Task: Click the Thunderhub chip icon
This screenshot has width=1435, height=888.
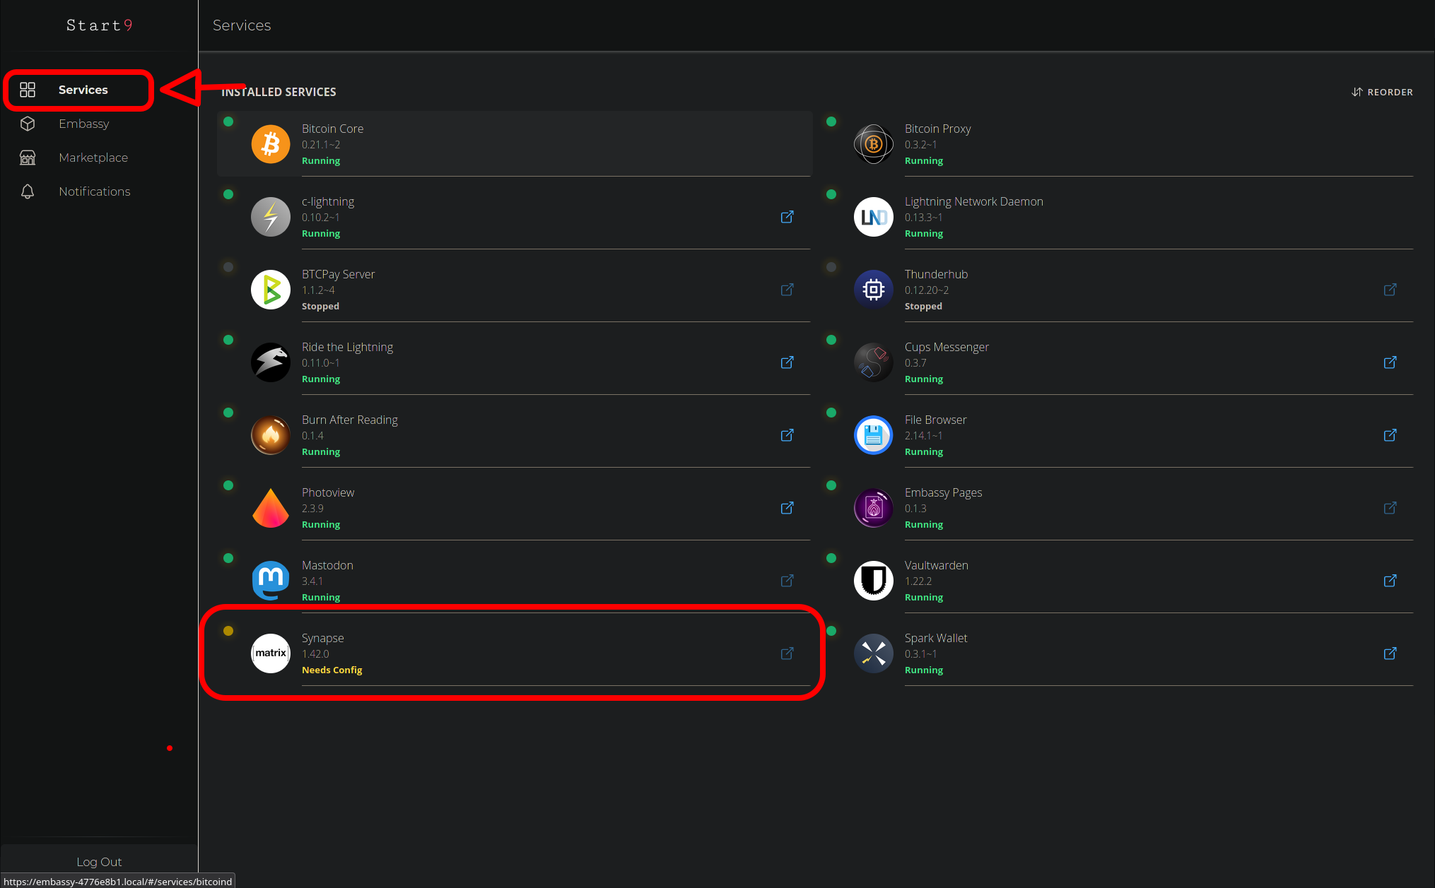Action: 874,290
